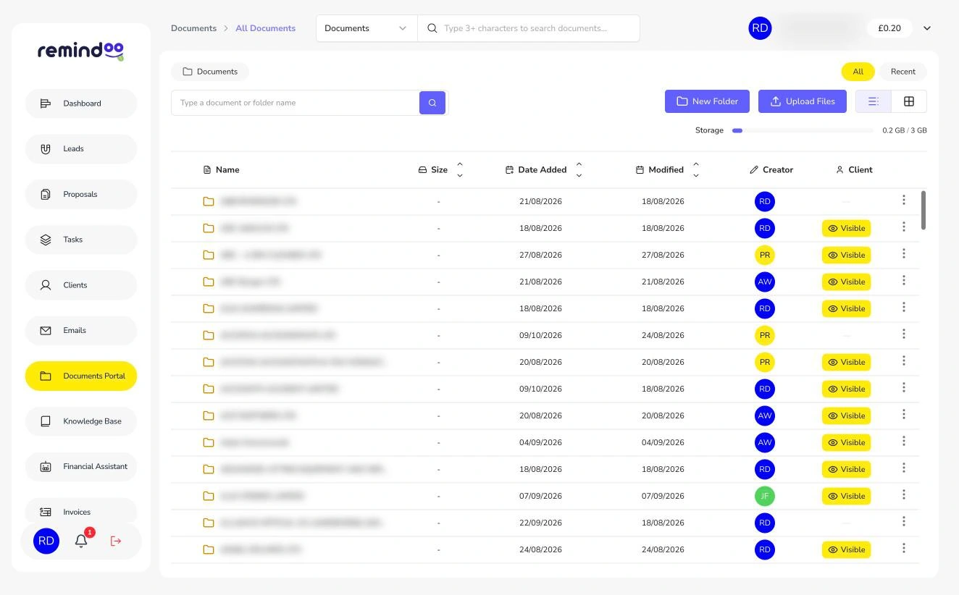Viewport: 959px width, 595px height.
Task: Click the RD avatar in the top bar
Action: coord(760,28)
